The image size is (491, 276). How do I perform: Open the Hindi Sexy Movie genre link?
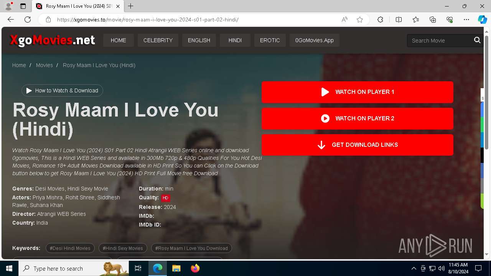click(88, 189)
